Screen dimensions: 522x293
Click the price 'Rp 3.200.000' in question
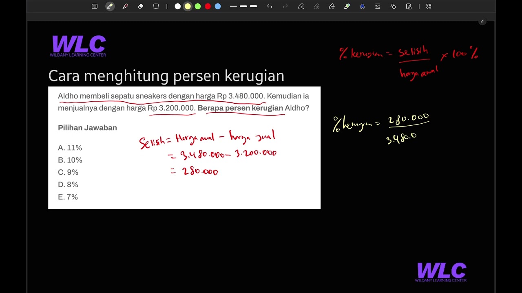pos(171,108)
